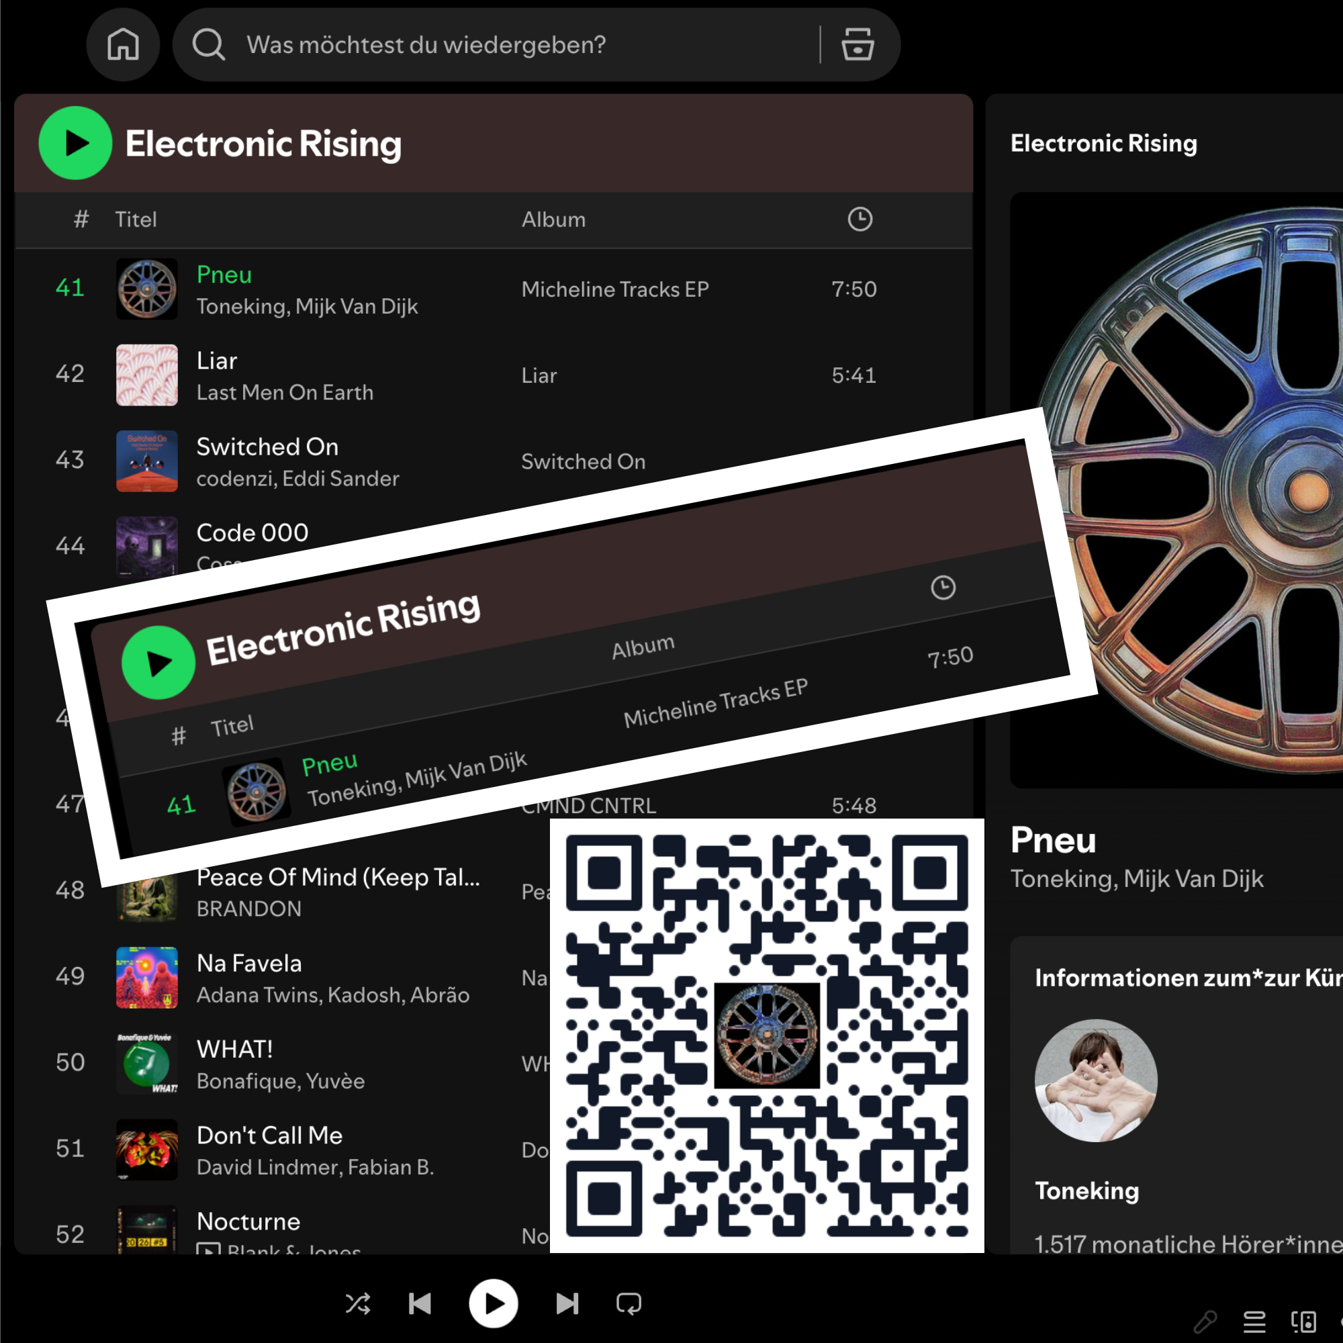Click 'Electronic Rising' heading in right panel
The image size is (1343, 1343).
tap(1104, 143)
